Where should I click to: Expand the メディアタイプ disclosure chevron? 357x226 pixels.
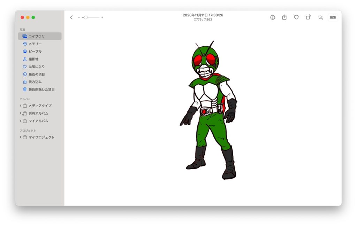20,106
